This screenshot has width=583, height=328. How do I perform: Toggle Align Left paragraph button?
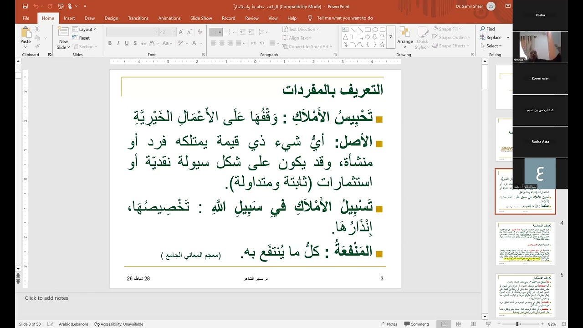click(x=214, y=43)
